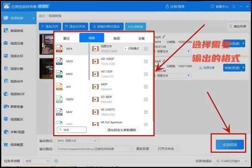
Task: Click 更改目录 button
Action: tap(143, 149)
